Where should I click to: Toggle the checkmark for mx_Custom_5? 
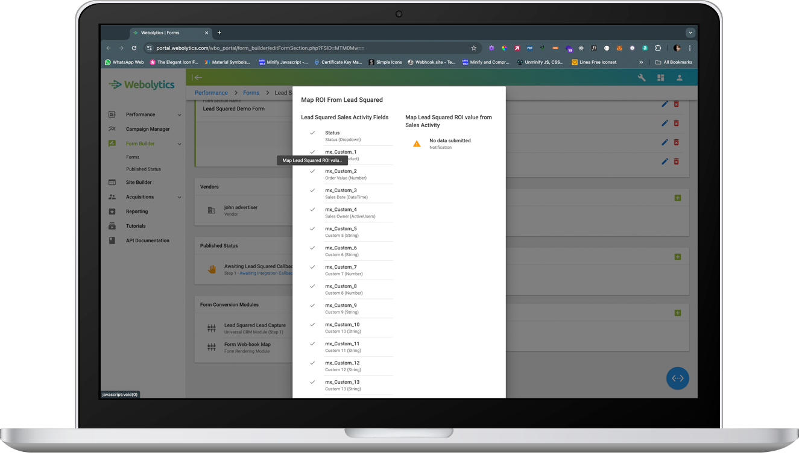(312, 228)
